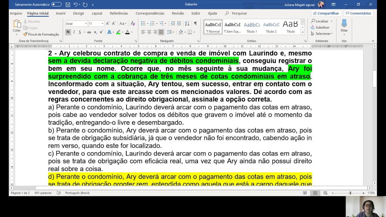The width and height of the screenshot is (386, 217).
Task: Click the borders grid icon
Action: pos(190,32)
